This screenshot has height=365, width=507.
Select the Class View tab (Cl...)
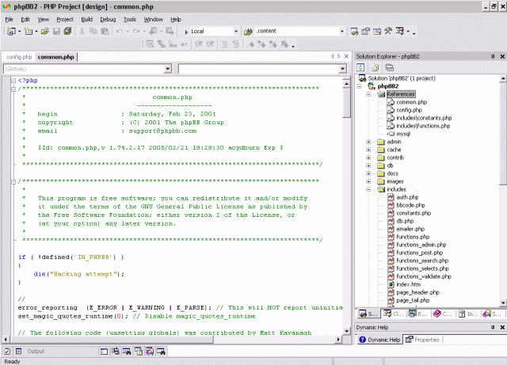coord(392,314)
